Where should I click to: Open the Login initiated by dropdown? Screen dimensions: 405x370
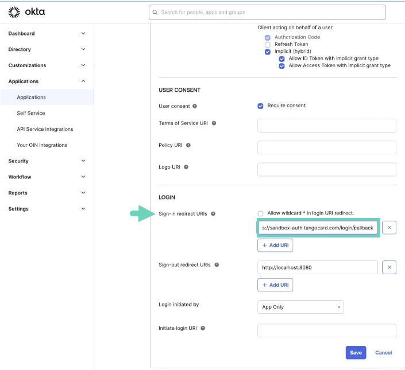point(300,307)
